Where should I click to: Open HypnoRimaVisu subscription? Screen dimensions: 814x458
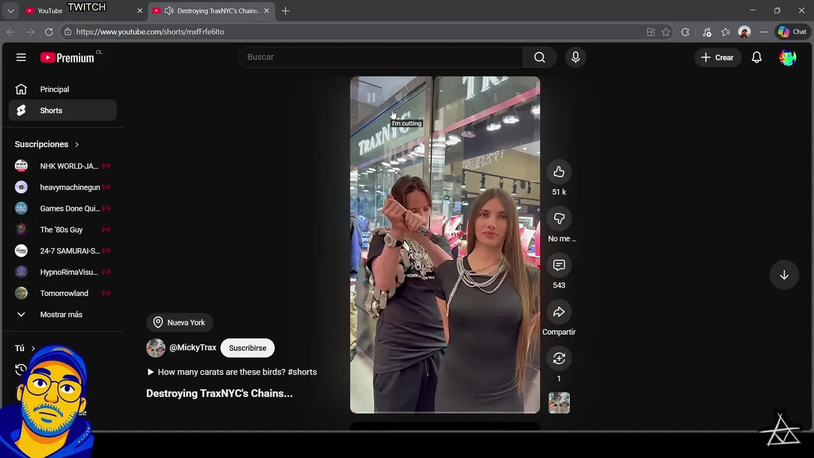[62, 272]
